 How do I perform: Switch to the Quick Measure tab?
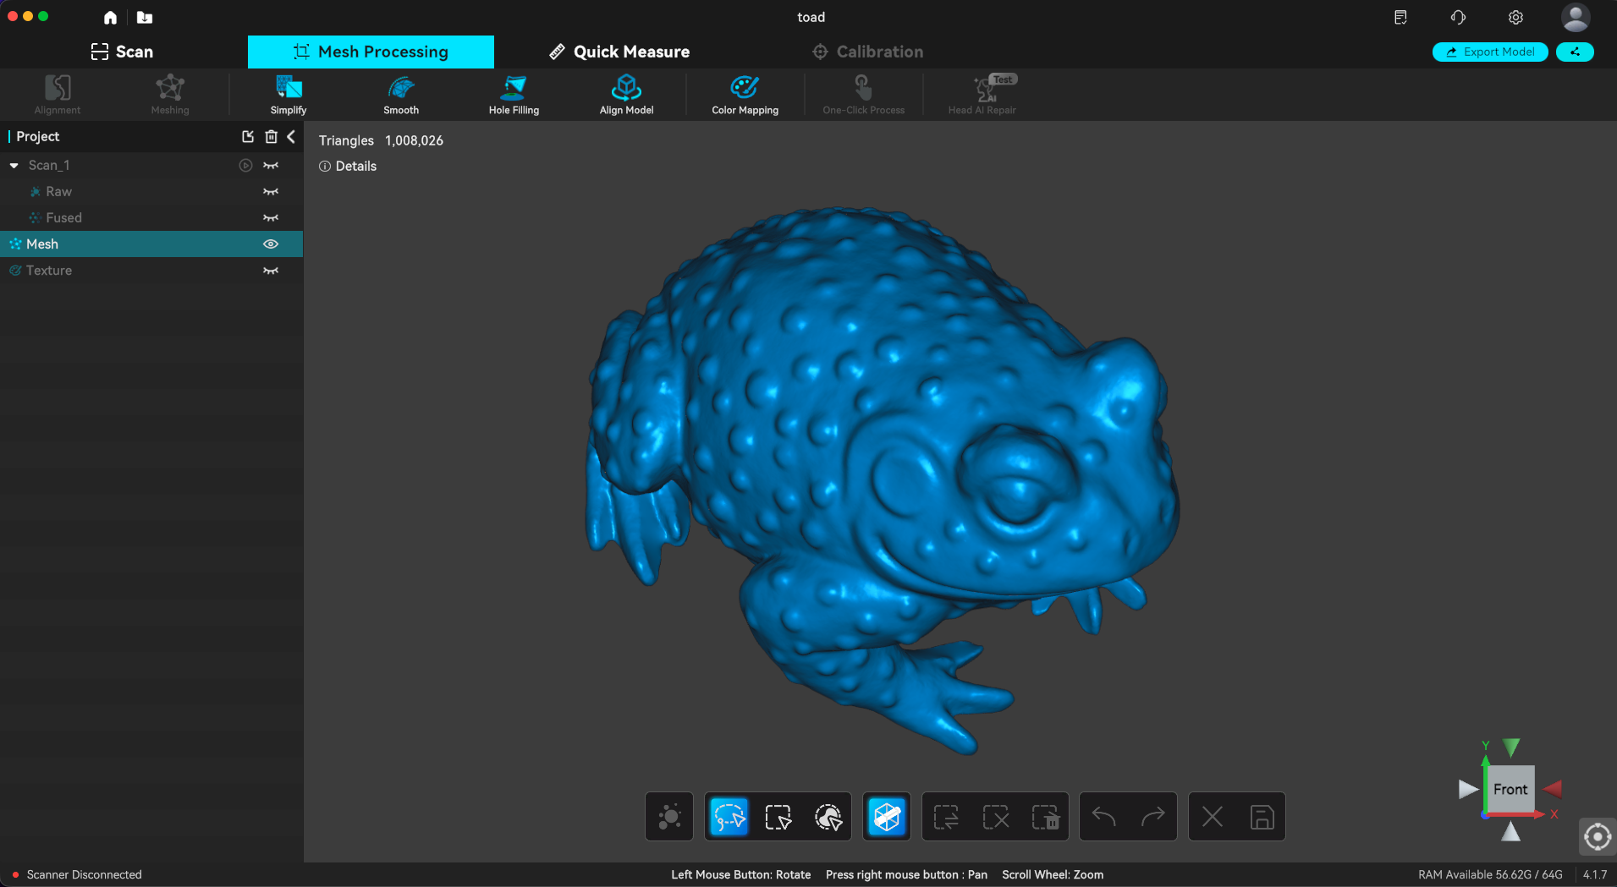click(x=619, y=52)
